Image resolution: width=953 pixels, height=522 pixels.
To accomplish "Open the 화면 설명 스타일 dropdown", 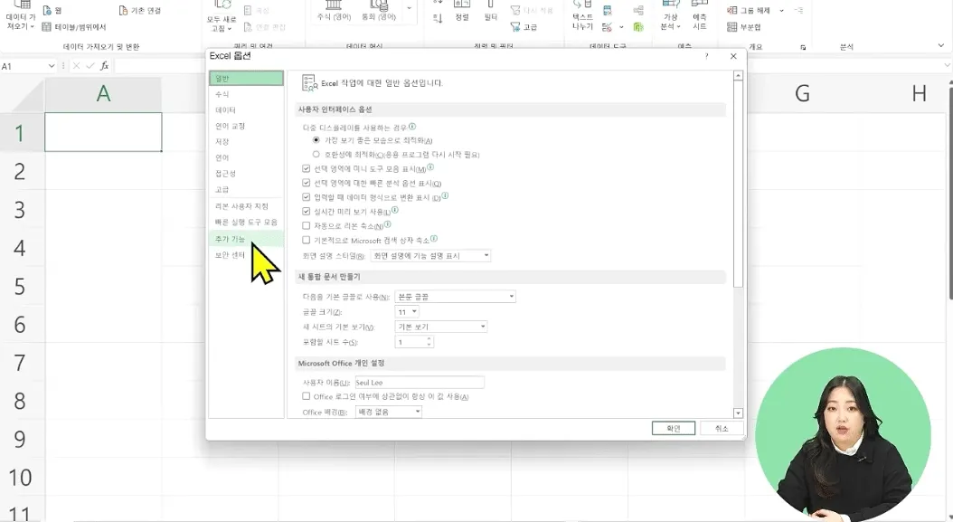I will click(x=430, y=256).
